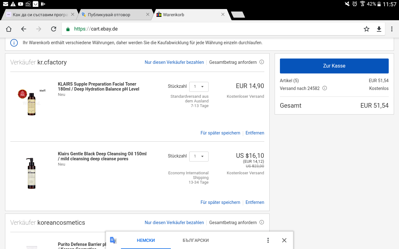Screen dimensions: 399x249
Task: Click the forward navigation arrow
Action: pyautogui.click(x=39, y=29)
